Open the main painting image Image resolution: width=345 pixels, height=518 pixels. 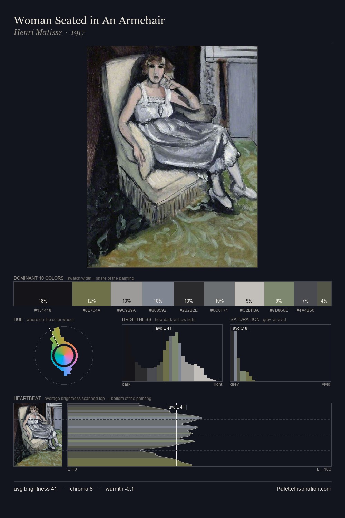pyautogui.click(x=172, y=157)
